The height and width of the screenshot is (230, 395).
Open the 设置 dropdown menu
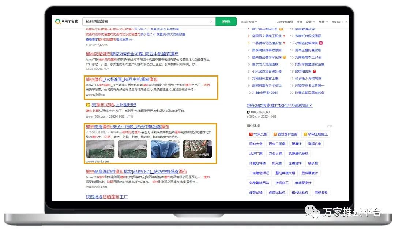[312, 22]
